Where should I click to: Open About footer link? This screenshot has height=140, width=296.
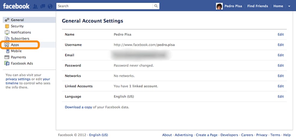167,135
